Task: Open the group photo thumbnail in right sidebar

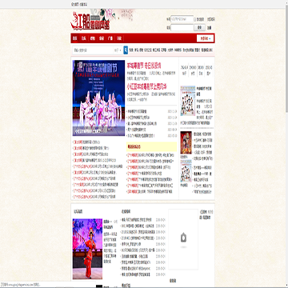Action: pos(188,101)
